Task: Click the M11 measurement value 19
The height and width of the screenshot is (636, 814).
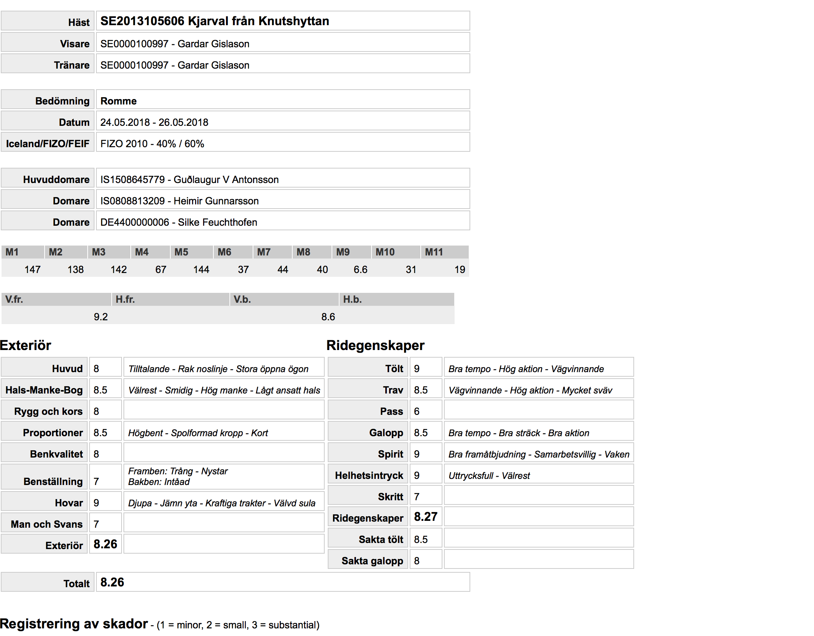Action: coord(460,270)
